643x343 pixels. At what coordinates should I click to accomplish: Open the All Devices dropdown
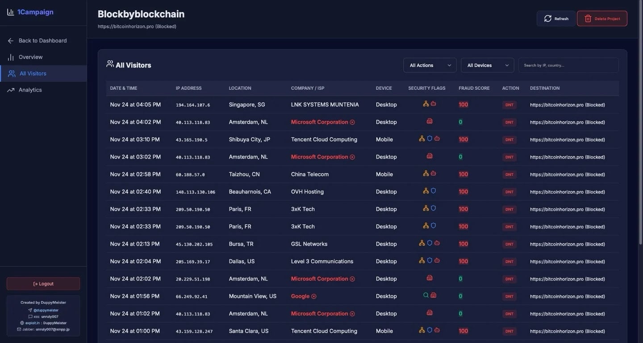pos(487,65)
